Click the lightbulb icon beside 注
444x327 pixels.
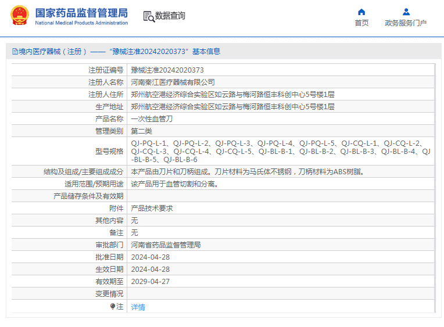[112, 306]
